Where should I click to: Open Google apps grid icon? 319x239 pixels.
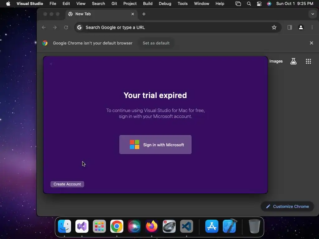click(308, 61)
